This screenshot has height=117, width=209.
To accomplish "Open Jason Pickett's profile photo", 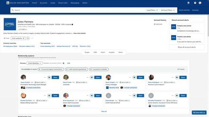I will click(x=23, y=77).
